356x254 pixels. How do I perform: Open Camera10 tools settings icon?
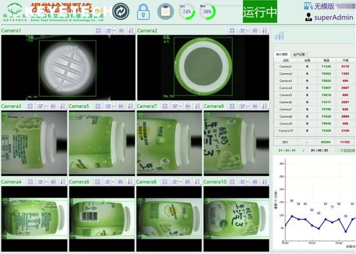[x=264, y=182]
